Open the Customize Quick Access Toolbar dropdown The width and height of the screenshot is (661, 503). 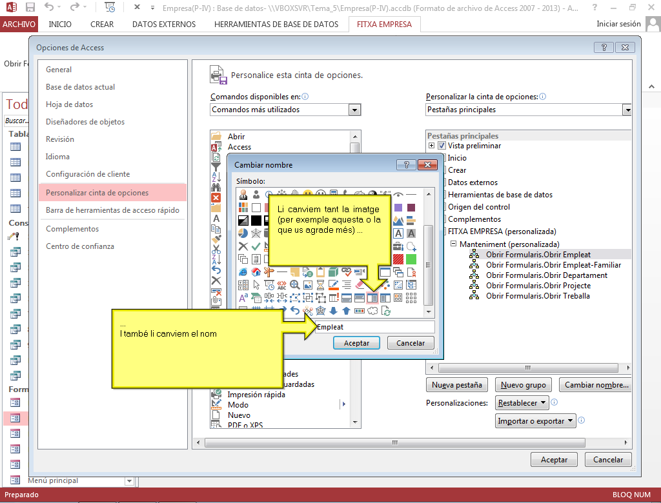(x=152, y=8)
